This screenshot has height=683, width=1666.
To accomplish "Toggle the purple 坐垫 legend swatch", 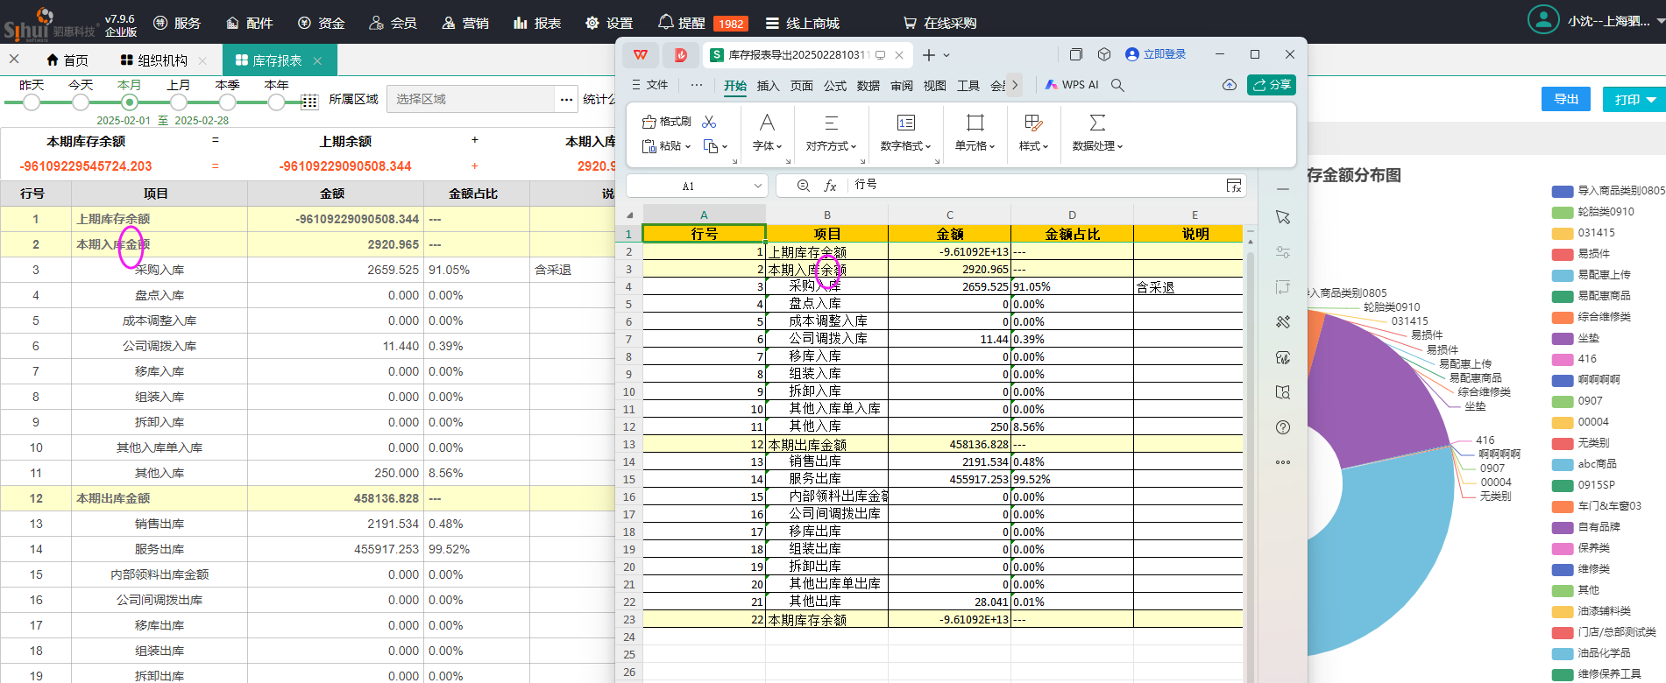I will [1563, 338].
